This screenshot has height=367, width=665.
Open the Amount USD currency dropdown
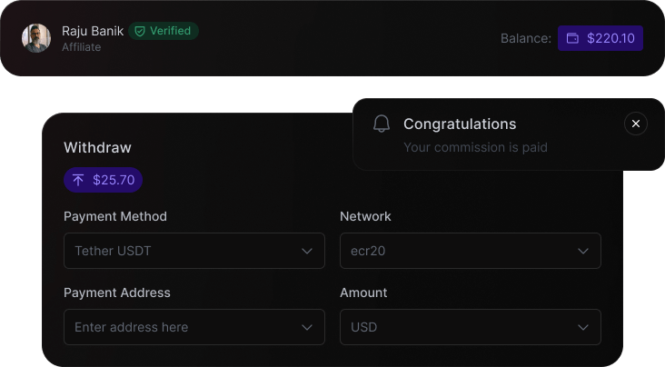(470, 327)
